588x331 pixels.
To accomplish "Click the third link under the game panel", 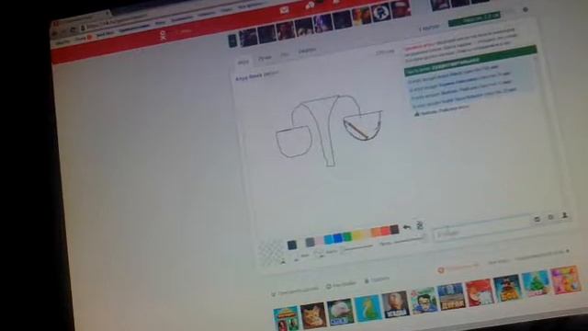I will 377,280.
